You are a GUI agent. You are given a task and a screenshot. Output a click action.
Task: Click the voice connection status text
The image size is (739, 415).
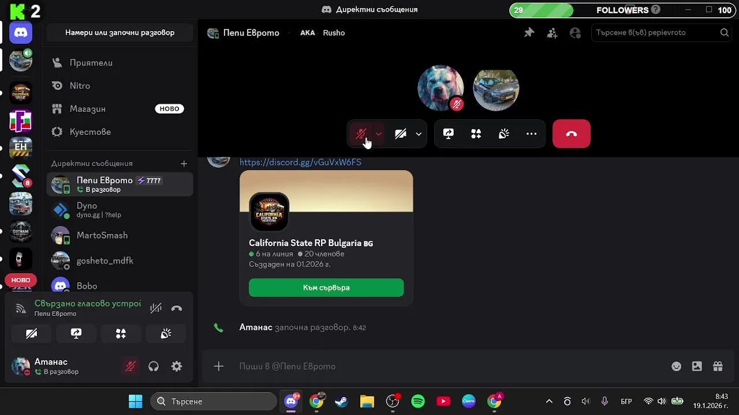point(88,304)
